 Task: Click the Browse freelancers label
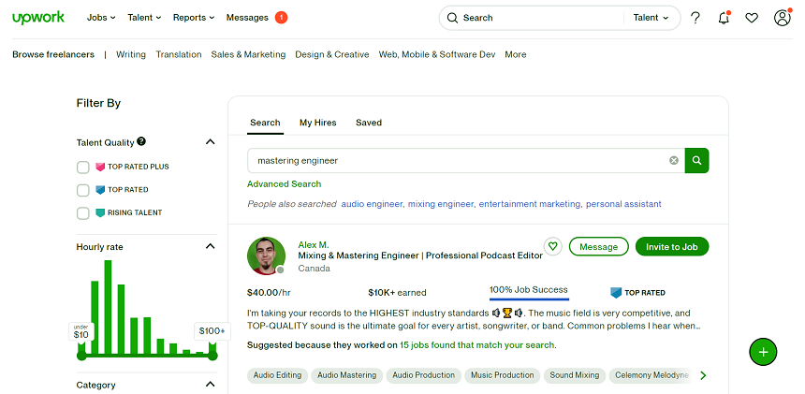pos(53,54)
